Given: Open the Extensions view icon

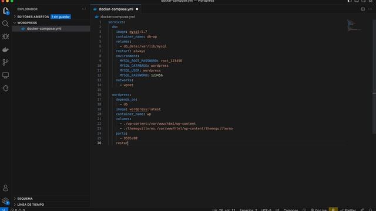Looking at the screenshot, I should pos(5,89).
